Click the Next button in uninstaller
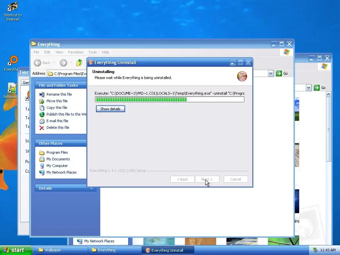340x255 pixels. 207,179
